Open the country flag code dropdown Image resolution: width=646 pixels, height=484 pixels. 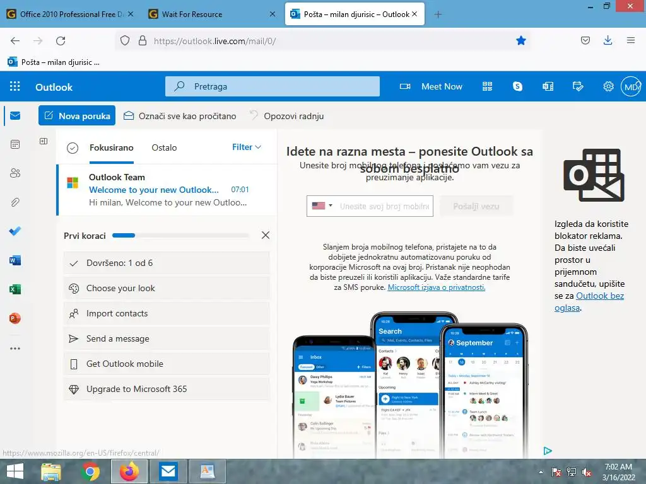coord(322,205)
